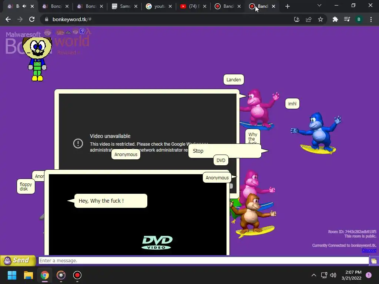Screen dimensions: 379x284
Task: Open the Extensions puzzle menu
Action: tap(335, 19)
